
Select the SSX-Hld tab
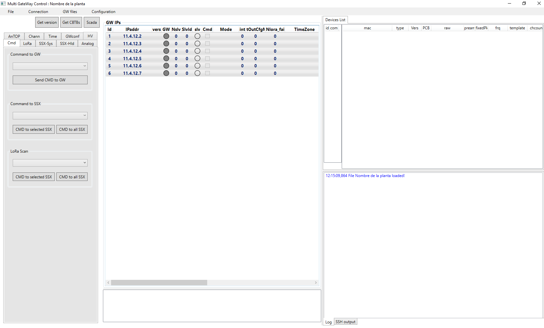(67, 43)
